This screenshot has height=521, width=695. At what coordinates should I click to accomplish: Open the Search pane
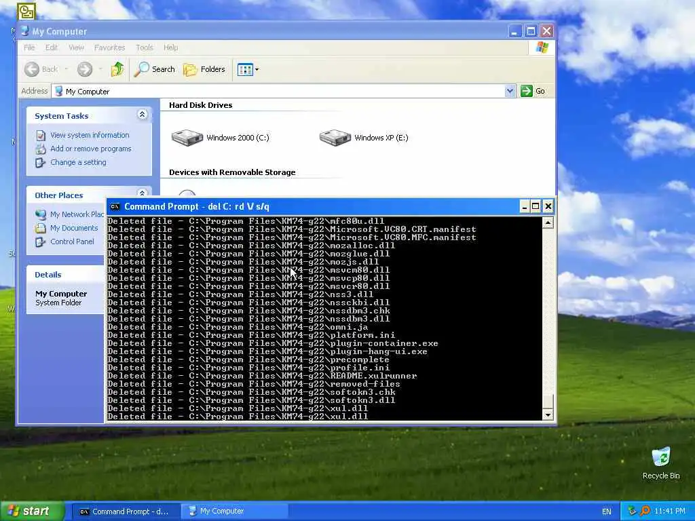[155, 69]
